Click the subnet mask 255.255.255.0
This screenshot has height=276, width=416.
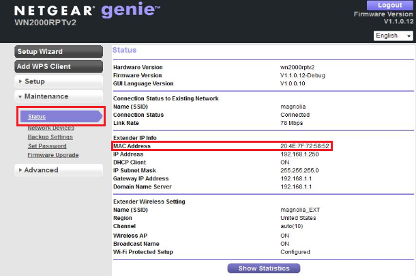point(299,170)
